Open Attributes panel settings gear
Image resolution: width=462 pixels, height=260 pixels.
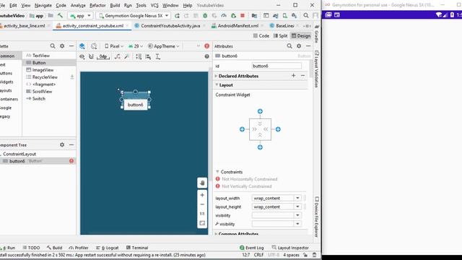coord(299,46)
